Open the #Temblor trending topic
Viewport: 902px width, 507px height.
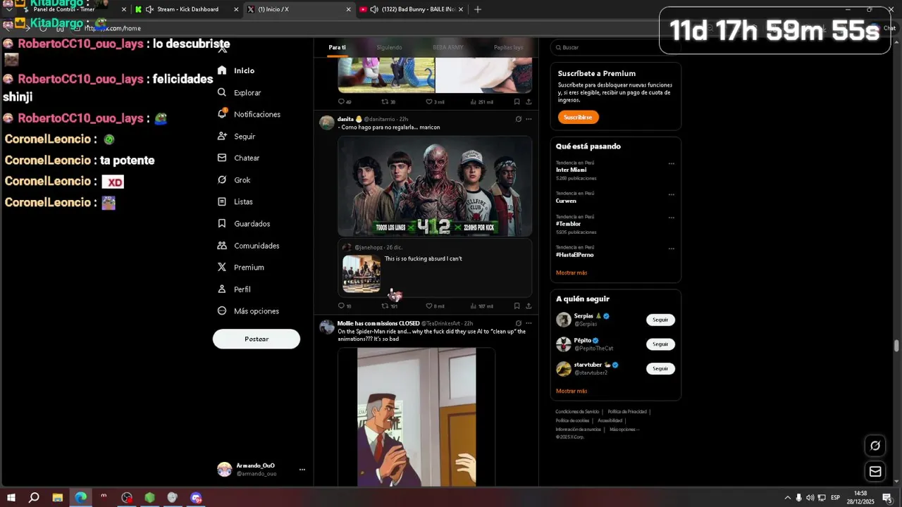pos(569,224)
